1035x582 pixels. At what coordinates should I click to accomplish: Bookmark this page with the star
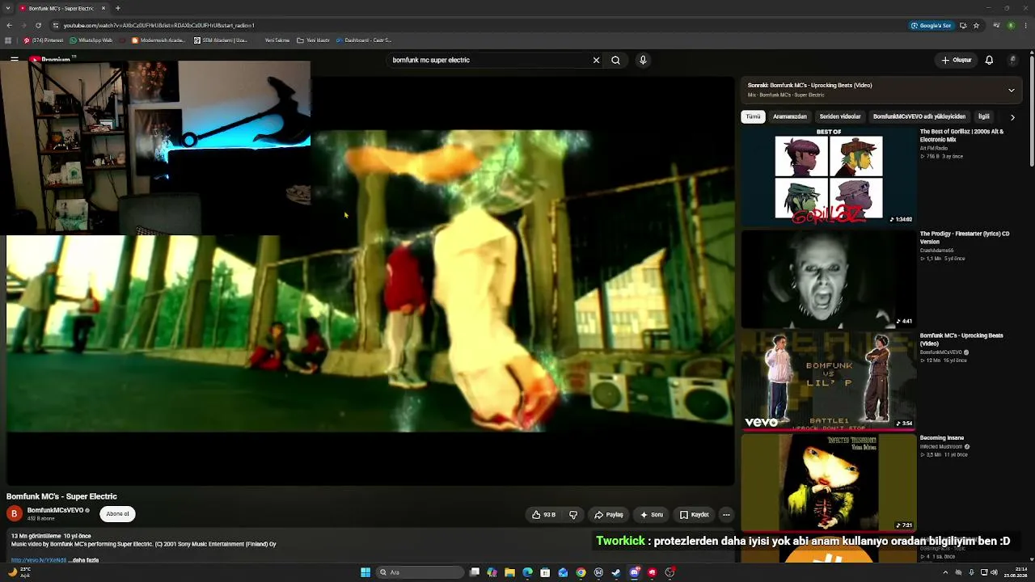pyautogui.click(x=976, y=25)
